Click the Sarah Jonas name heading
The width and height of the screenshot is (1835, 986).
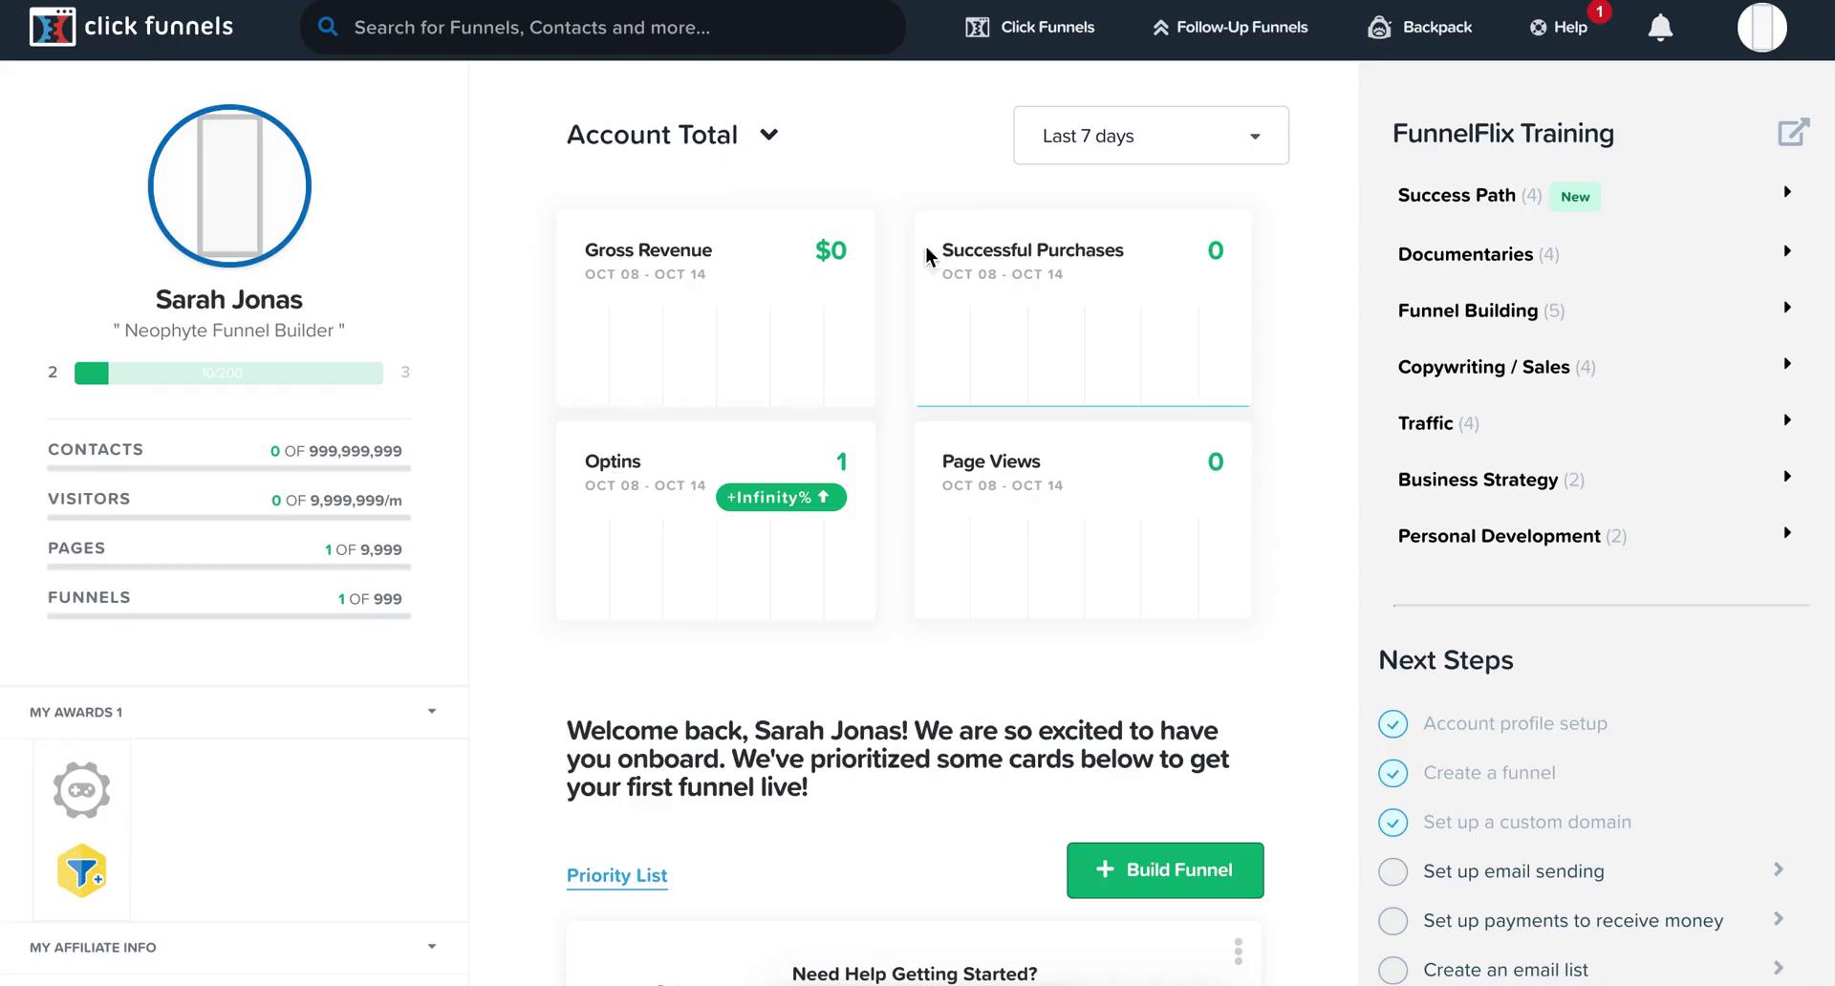point(229,299)
